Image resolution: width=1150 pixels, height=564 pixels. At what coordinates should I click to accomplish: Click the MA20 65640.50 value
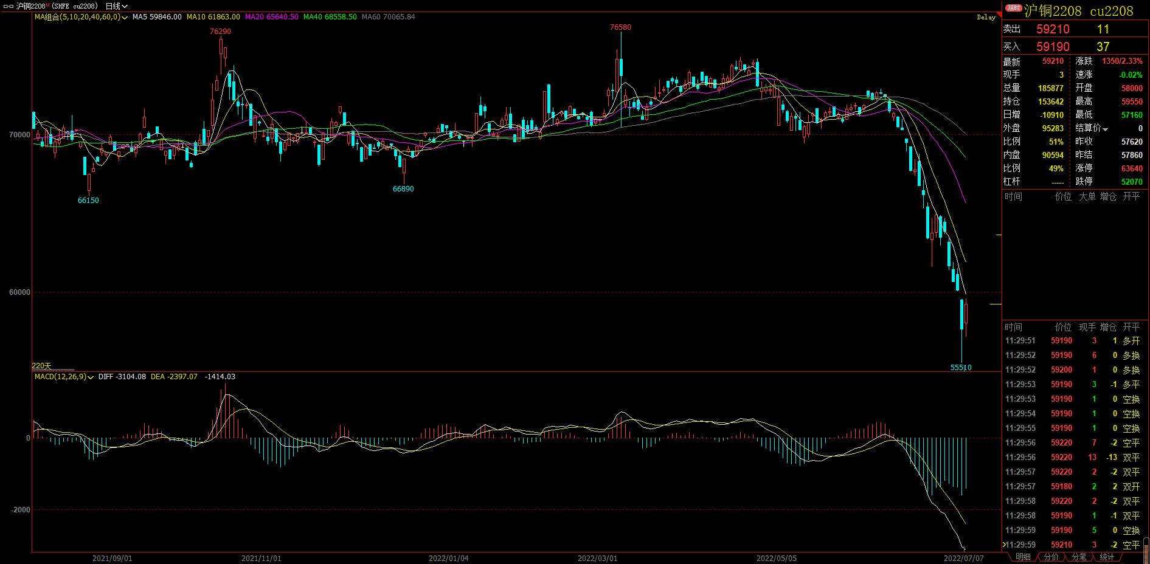pos(271,17)
